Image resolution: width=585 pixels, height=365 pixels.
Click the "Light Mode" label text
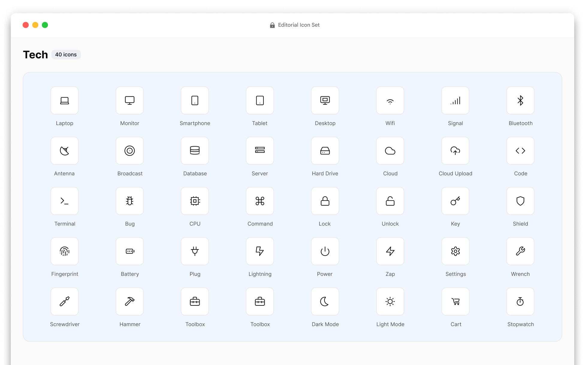click(x=390, y=324)
